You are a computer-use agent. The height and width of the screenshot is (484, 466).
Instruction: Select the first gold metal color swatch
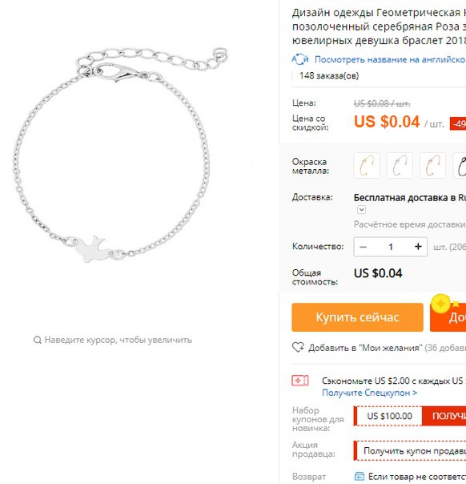pos(367,165)
